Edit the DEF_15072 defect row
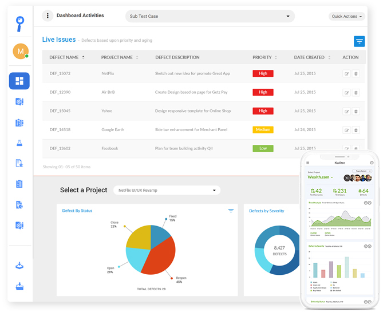Image resolution: width=391 pixels, height=320 pixels. click(x=346, y=74)
